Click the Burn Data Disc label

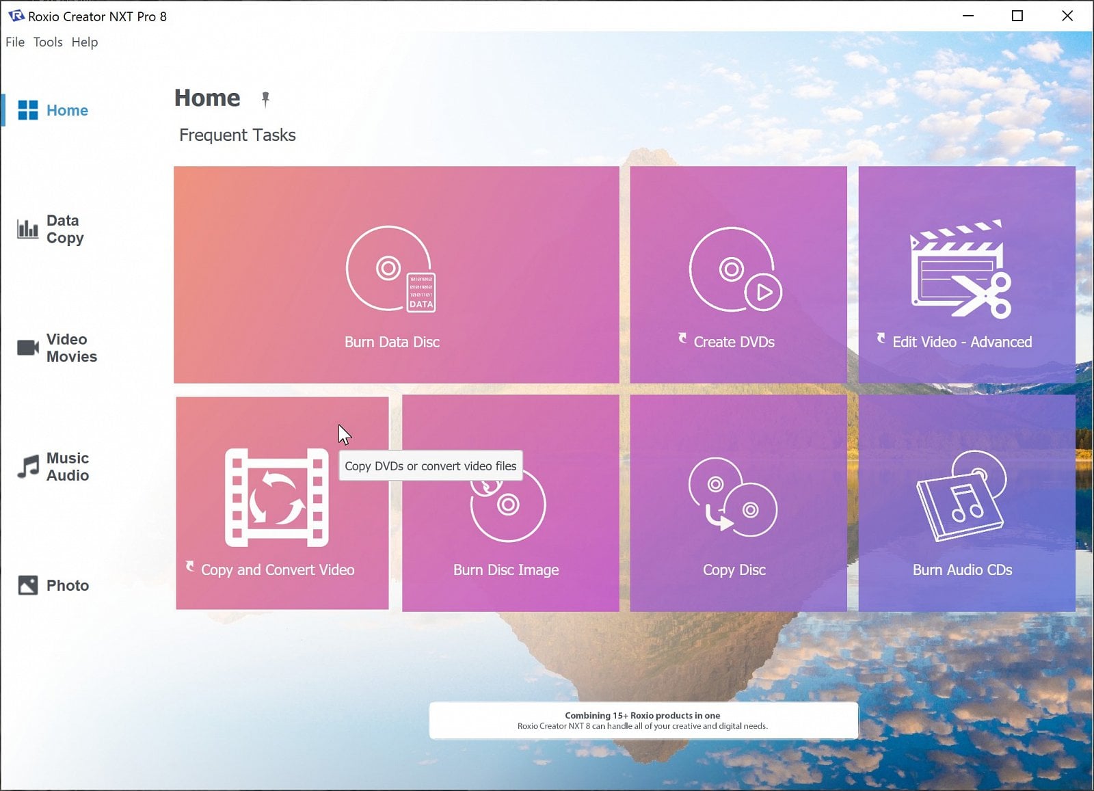pyautogui.click(x=392, y=342)
